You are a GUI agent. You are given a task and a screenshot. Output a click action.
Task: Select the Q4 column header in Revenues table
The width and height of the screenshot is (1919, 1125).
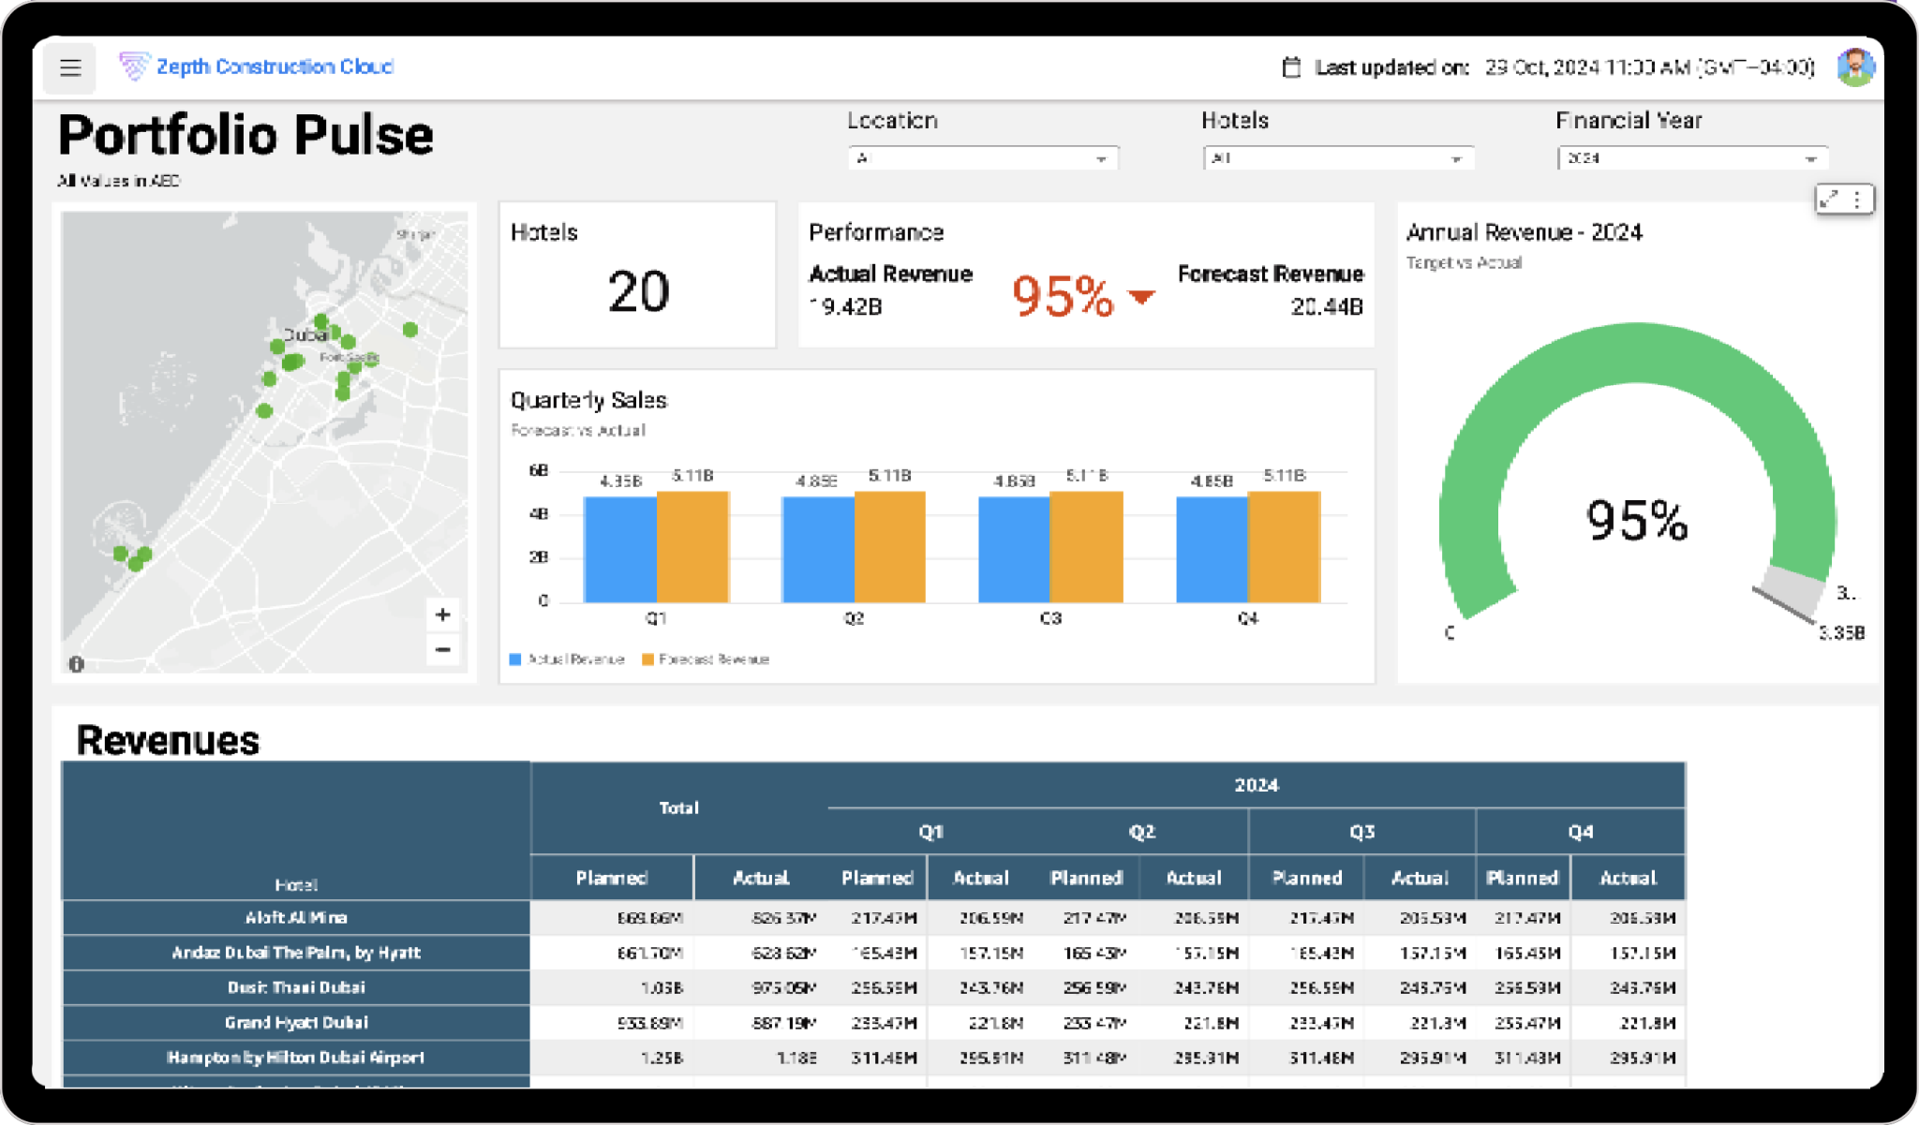click(1582, 832)
